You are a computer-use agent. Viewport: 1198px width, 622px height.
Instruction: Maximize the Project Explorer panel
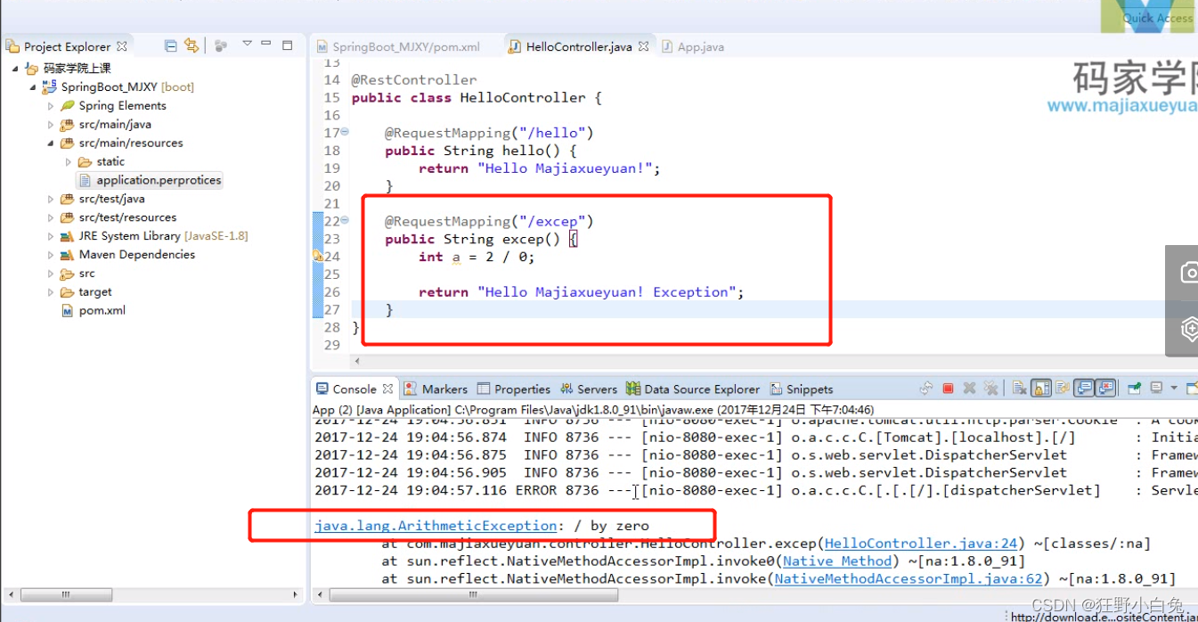pyautogui.click(x=287, y=45)
